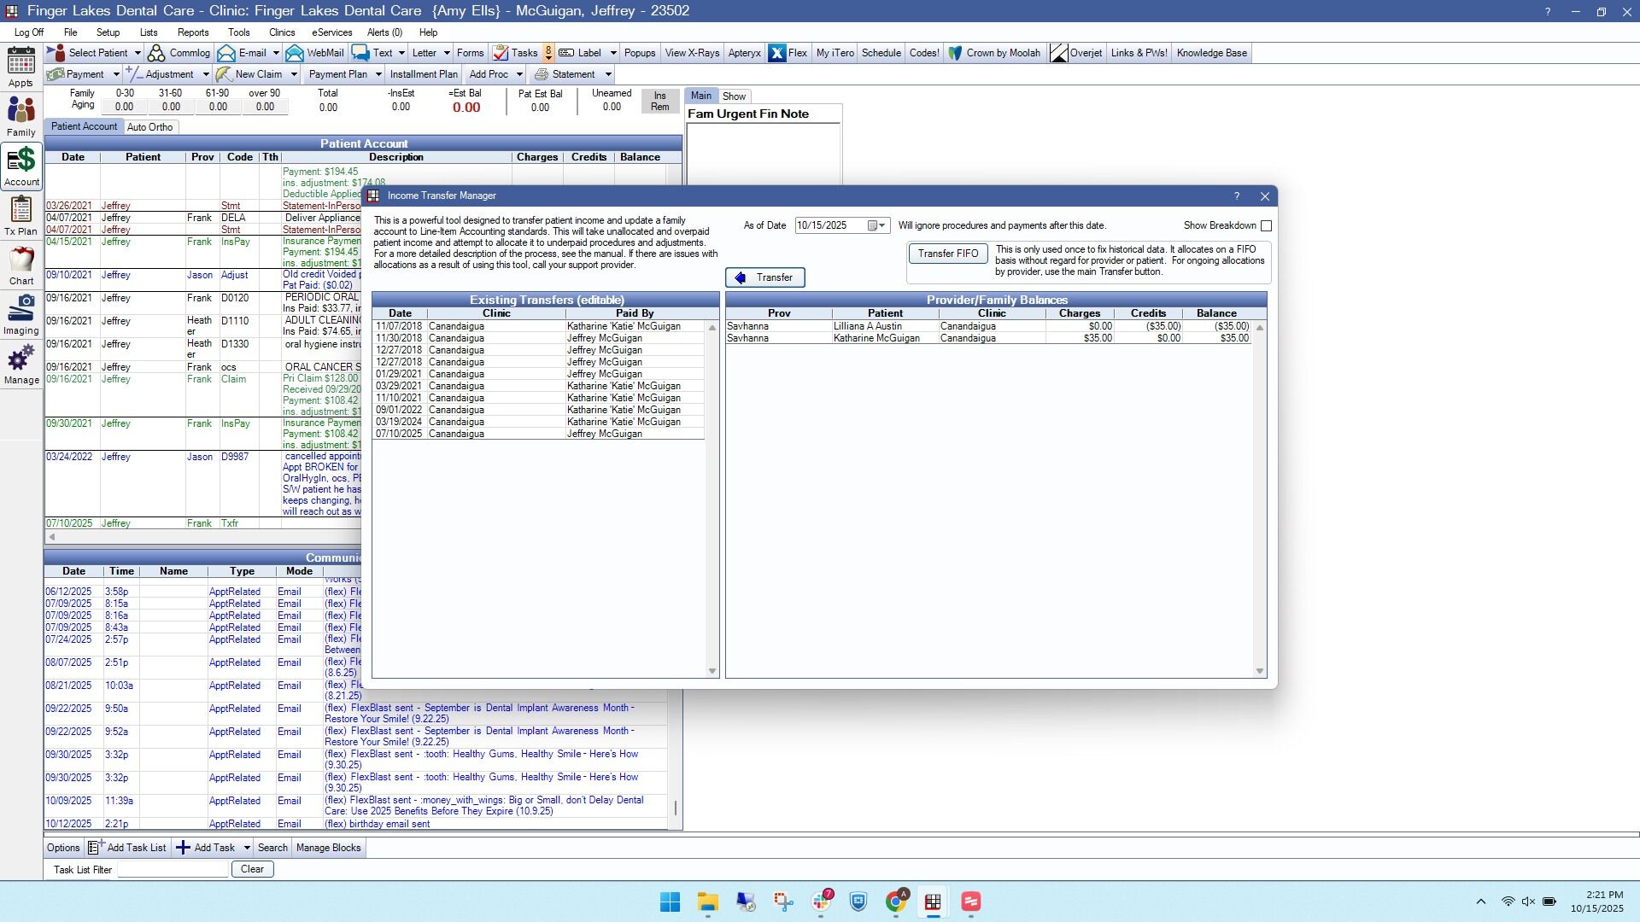Open Chrome from the Windows taskbar
Viewport: 1640px width, 922px height.
pos(895,902)
